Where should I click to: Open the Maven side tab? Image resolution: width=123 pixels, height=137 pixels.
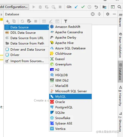tap(120, 20)
